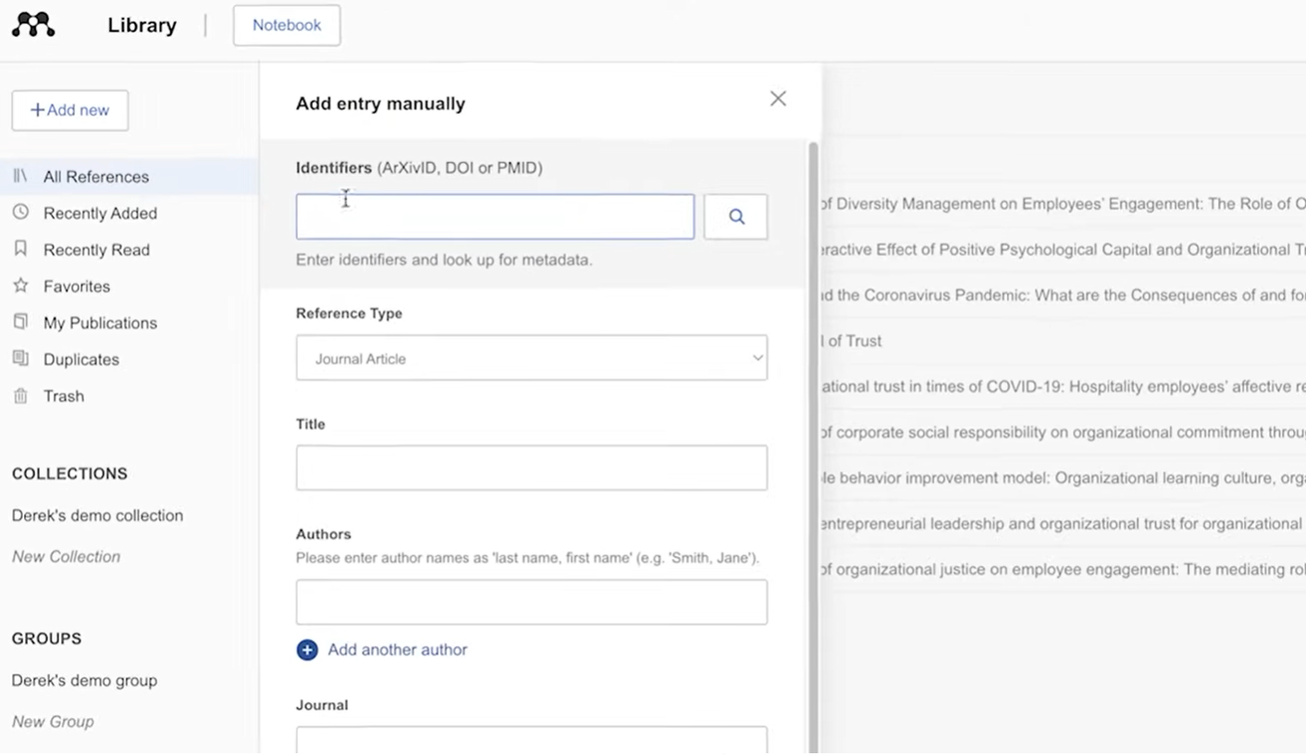Image resolution: width=1306 pixels, height=756 pixels.
Task: Click the Add new button
Action: point(70,110)
